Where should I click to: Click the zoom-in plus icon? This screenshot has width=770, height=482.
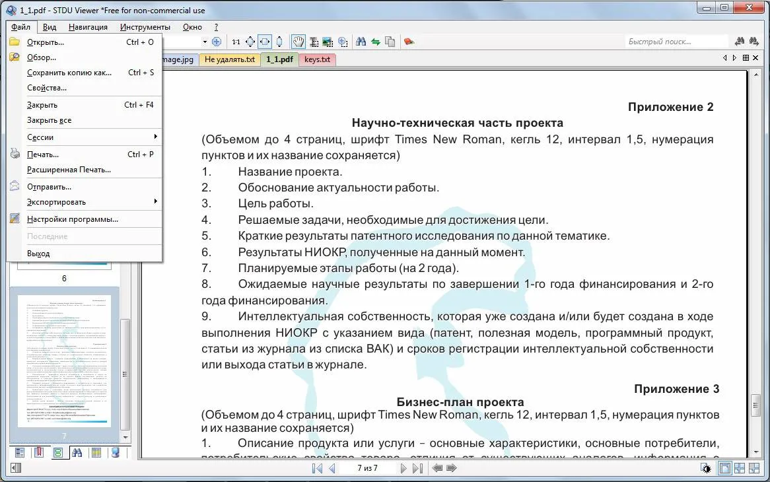[x=217, y=42]
